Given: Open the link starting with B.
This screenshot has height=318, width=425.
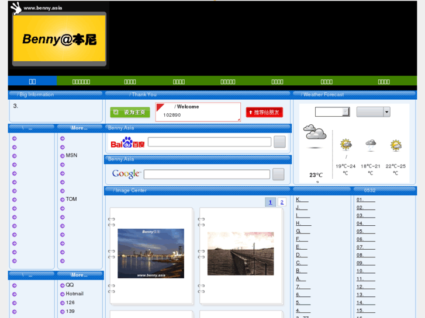Looking at the screenshot, I should (302, 271).
